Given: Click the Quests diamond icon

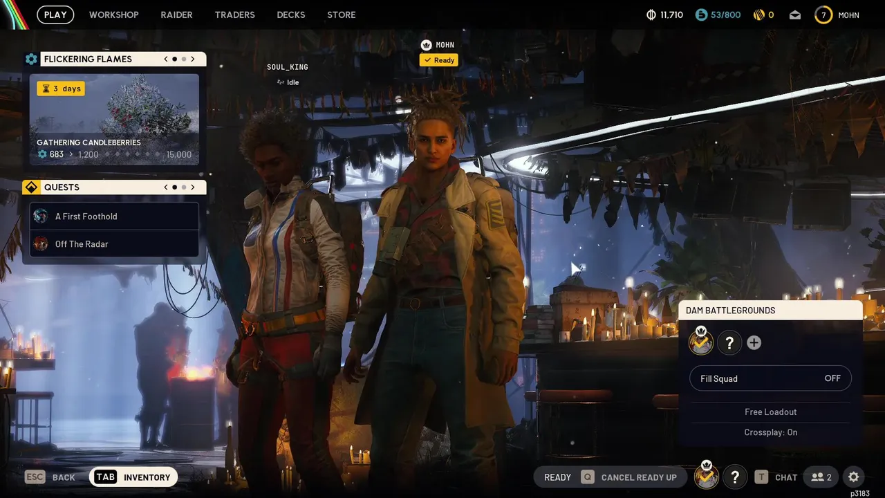Looking at the screenshot, I should (31, 187).
